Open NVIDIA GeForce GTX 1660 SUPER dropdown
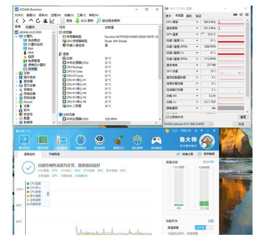 point(189,124)
